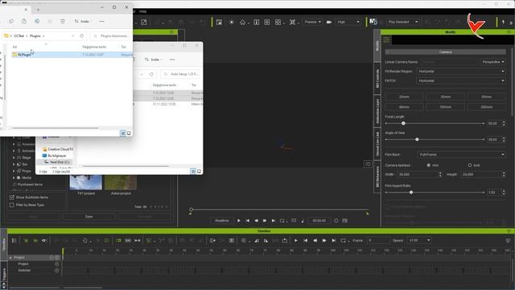Click the circle toggle on Project sub-track
The image size is (515, 290).
(57, 264)
